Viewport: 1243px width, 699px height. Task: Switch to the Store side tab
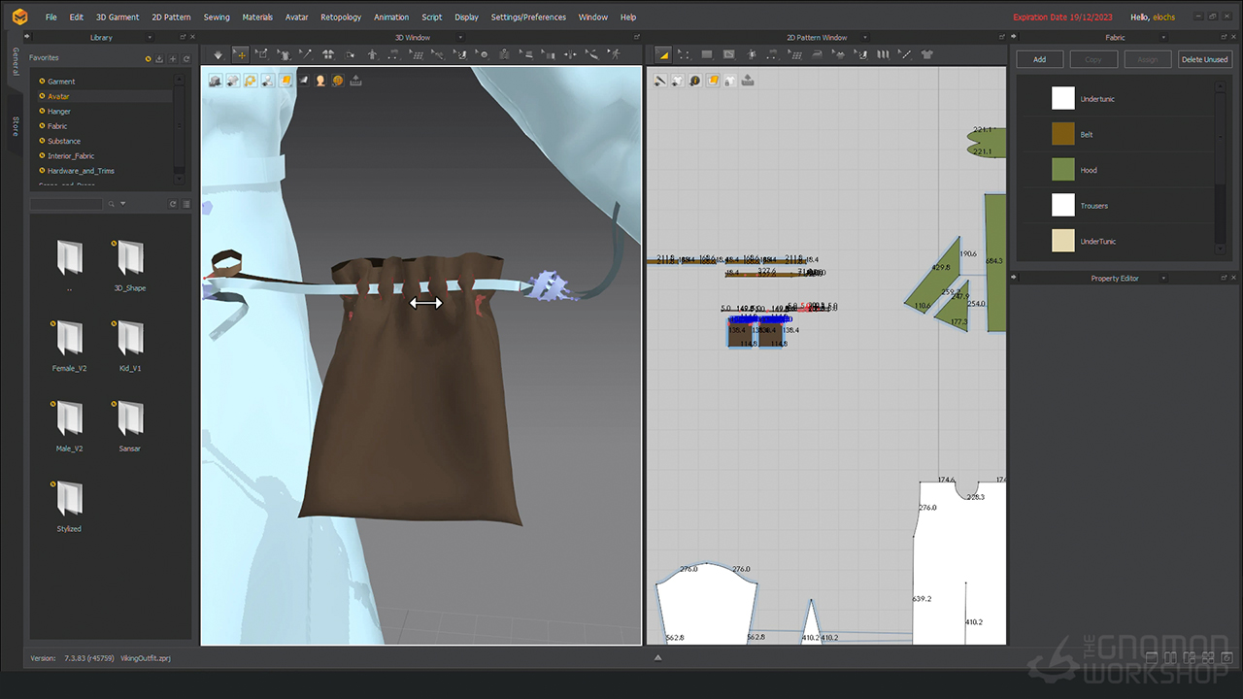[16, 126]
